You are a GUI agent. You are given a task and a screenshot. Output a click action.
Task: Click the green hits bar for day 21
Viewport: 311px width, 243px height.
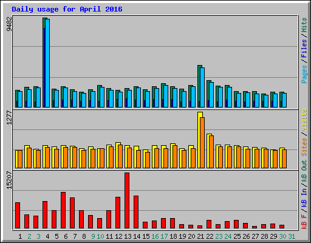coord(199,86)
